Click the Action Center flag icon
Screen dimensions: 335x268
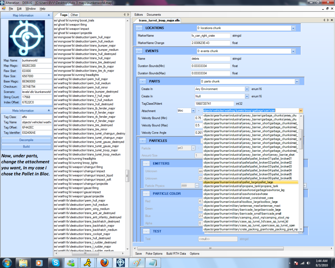[296, 263]
